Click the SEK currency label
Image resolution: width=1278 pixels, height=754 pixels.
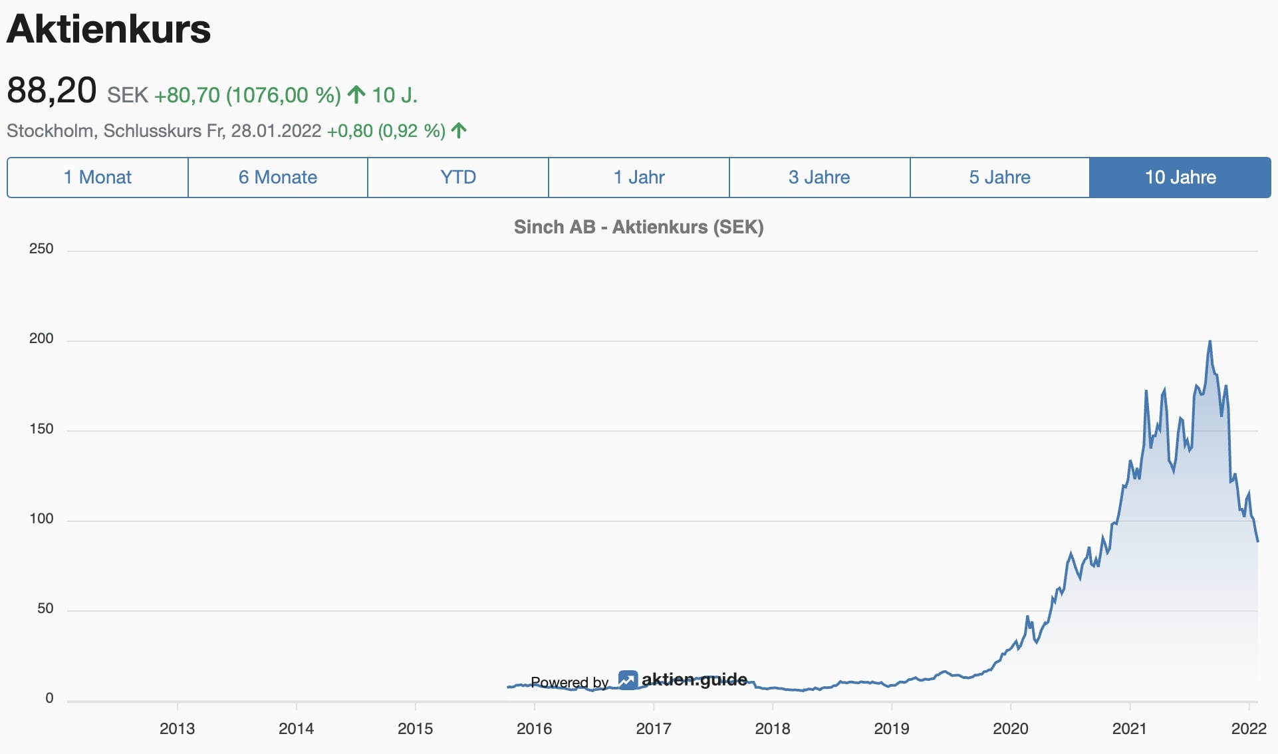pyautogui.click(x=128, y=95)
